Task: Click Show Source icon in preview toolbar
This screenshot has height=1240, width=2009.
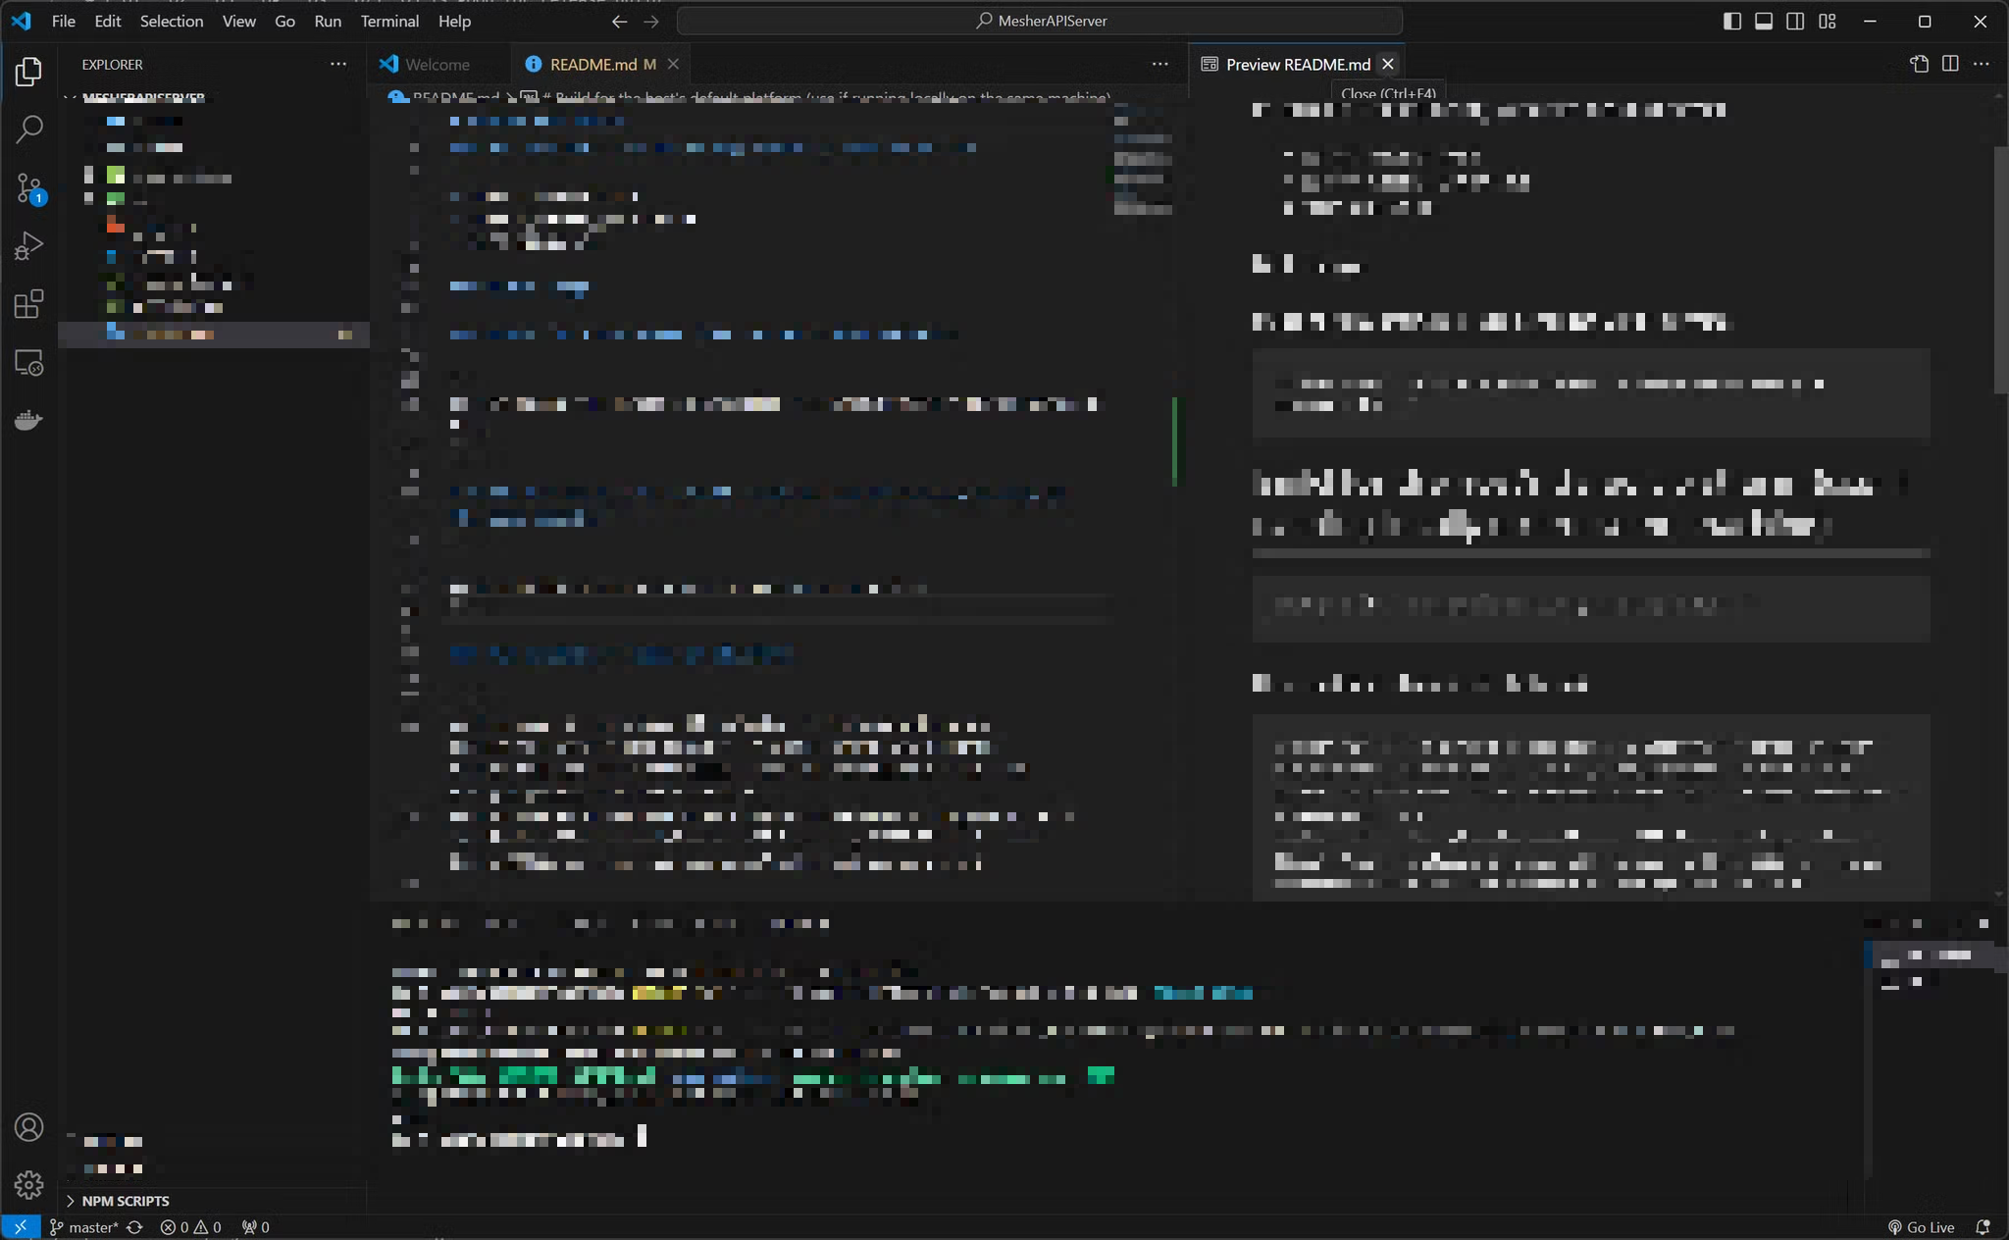Action: pyautogui.click(x=1920, y=64)
